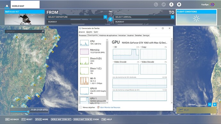
Task: Open the friends group icon
Action: pyautogui.click(x=164, y=4)
